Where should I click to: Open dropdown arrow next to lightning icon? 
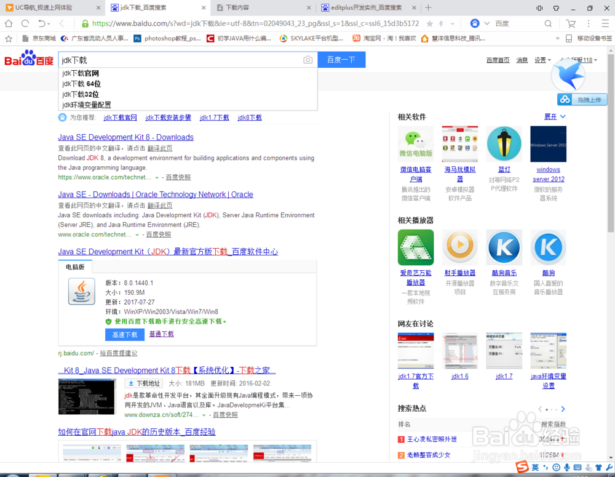(x=452, y=24)
